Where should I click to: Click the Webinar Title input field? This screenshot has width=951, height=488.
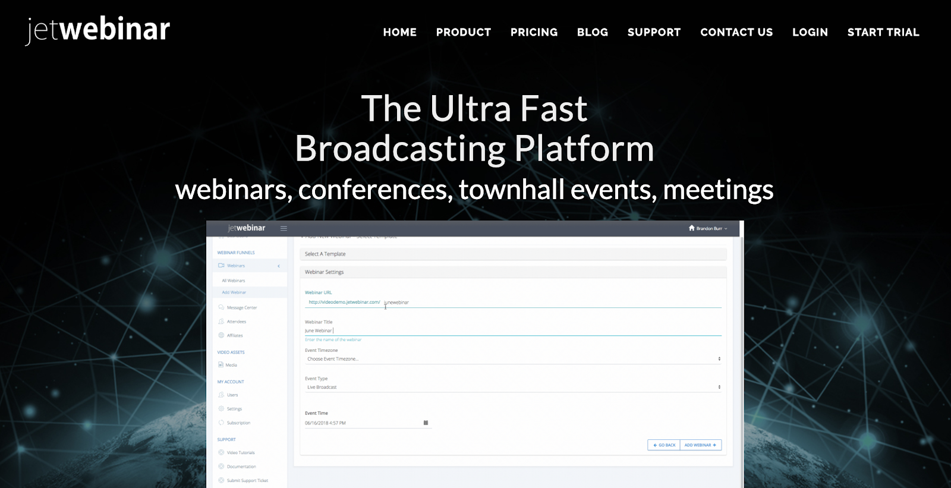click(x=513, y=330)
